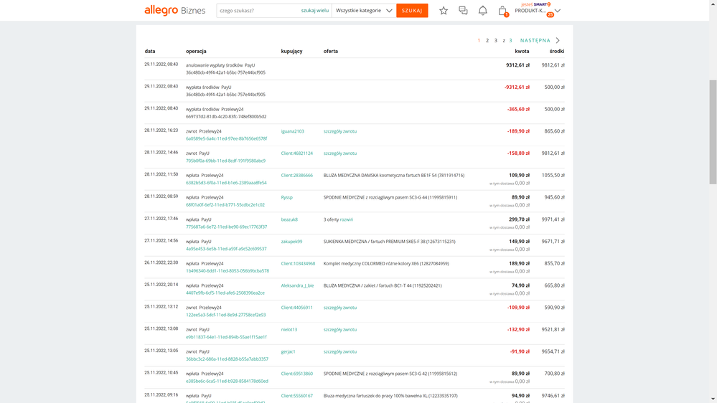Open the shopping cart icon
The height and width of the screenshot is (403, 717).
tap(502, 11)
